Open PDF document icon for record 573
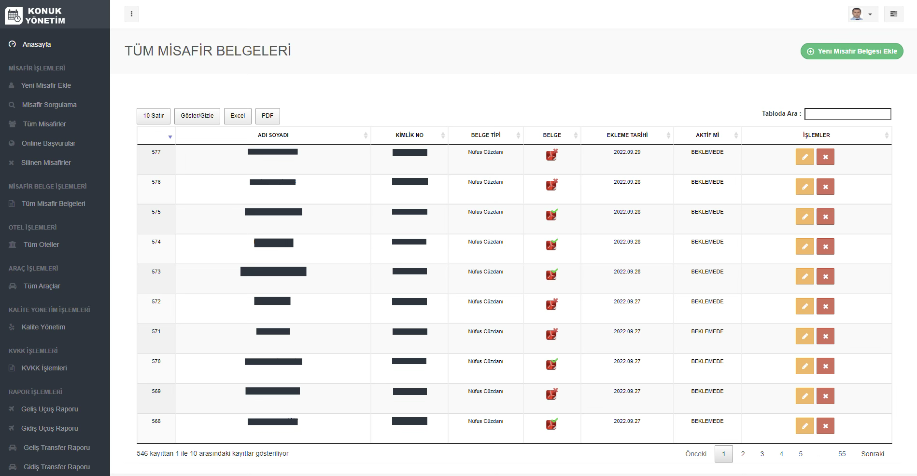 click(551, 275)
